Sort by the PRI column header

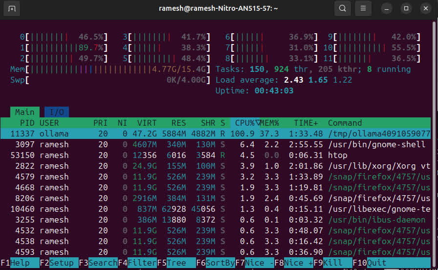pos(100,123)
